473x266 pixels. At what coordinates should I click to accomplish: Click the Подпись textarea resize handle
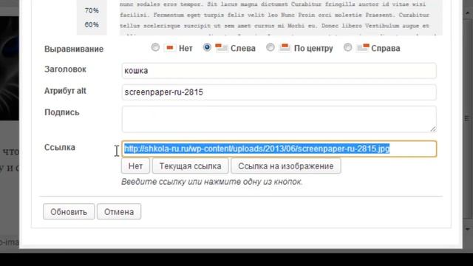[433, 129]
